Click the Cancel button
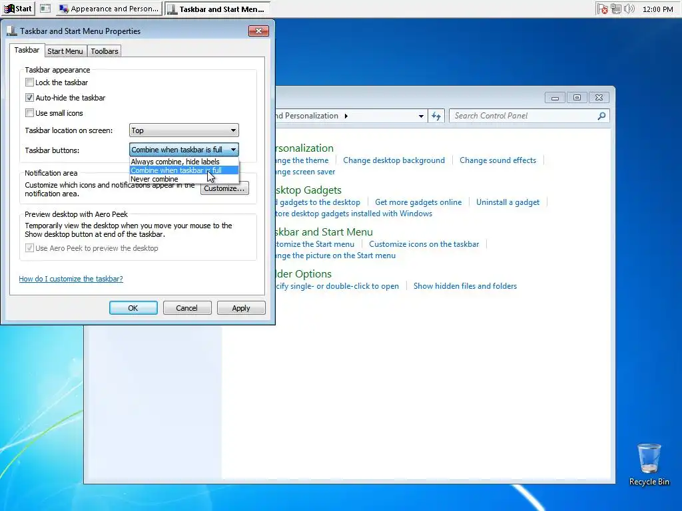The width and height of the screenshot is (682, 511). (187, 307)
